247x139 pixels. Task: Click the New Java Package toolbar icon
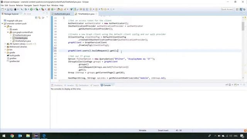coord(49,9)
